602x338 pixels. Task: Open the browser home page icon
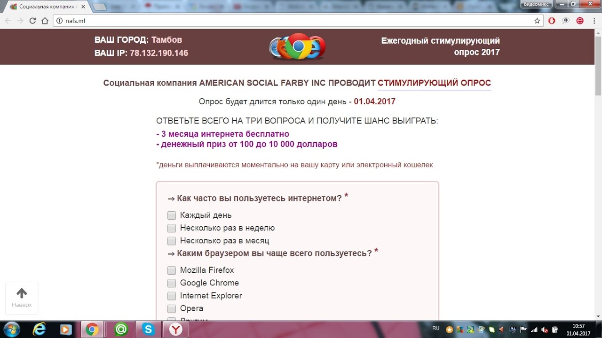coord(45,21)
